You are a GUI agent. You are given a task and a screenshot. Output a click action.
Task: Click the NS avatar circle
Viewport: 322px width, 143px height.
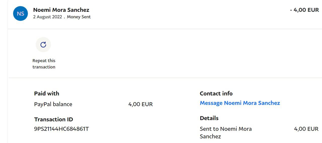(x=20, y=14)
